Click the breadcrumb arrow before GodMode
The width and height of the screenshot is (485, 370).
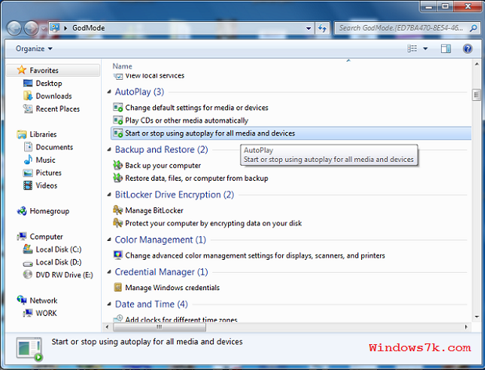(x=66, y=28)
